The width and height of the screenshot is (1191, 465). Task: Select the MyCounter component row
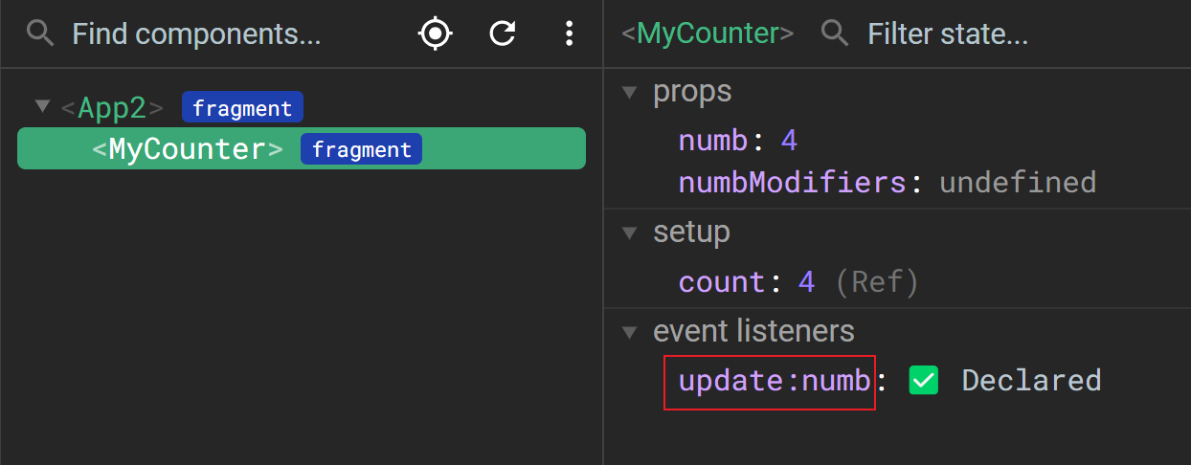pos(302,148)
